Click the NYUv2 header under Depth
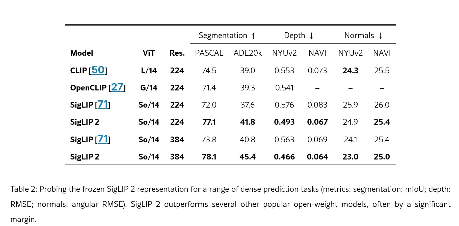Viewport: 459px width, 226px height. (x=284, y=53)
